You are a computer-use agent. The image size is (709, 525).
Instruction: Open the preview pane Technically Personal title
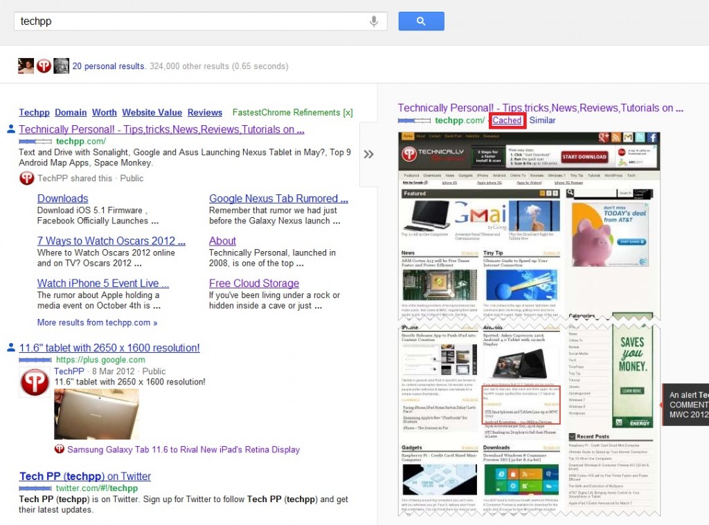540,108
